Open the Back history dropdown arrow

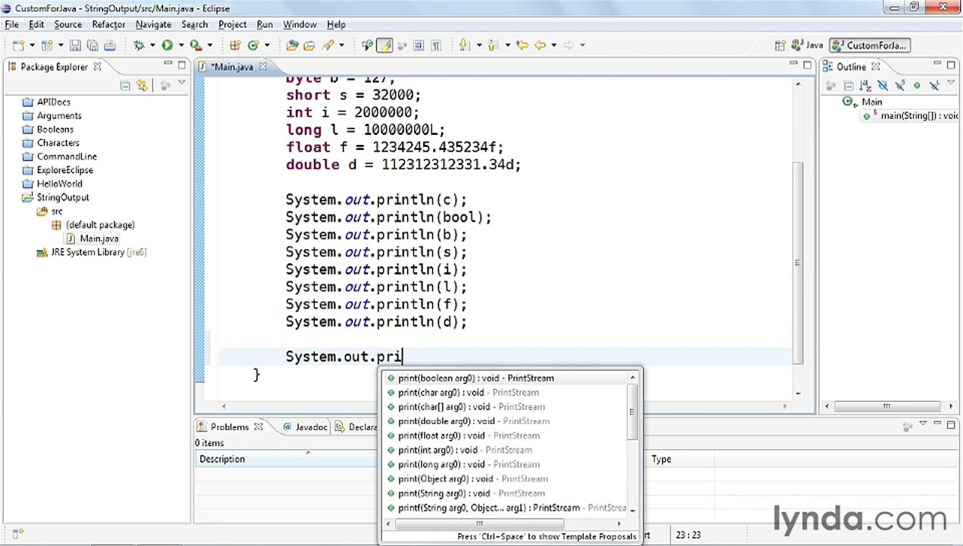554,45
